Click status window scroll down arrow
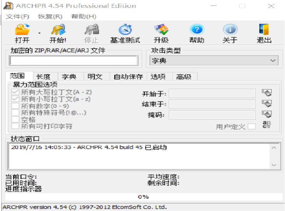 (274, 165)
